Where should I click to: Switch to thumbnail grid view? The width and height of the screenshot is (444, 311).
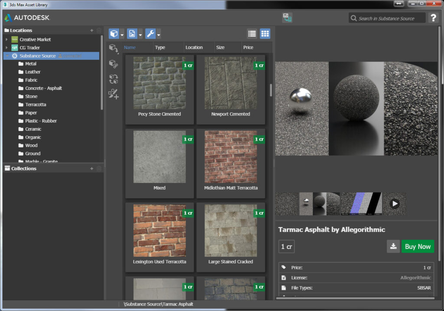coord(265,34)
